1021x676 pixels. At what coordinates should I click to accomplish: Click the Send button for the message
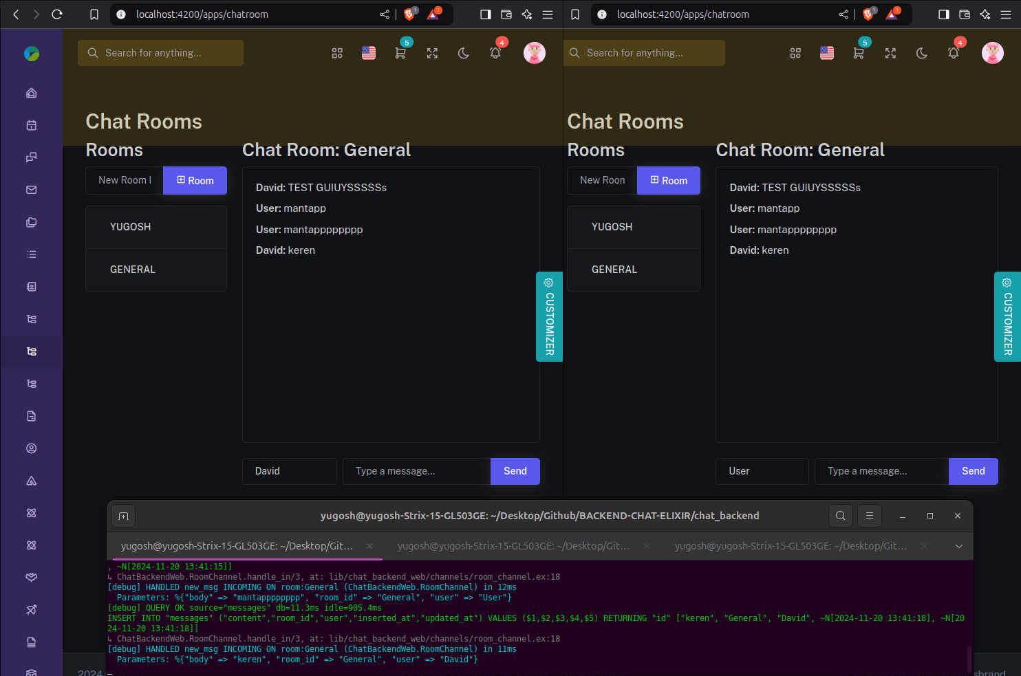pyautogui.click(x=515, y=471)
